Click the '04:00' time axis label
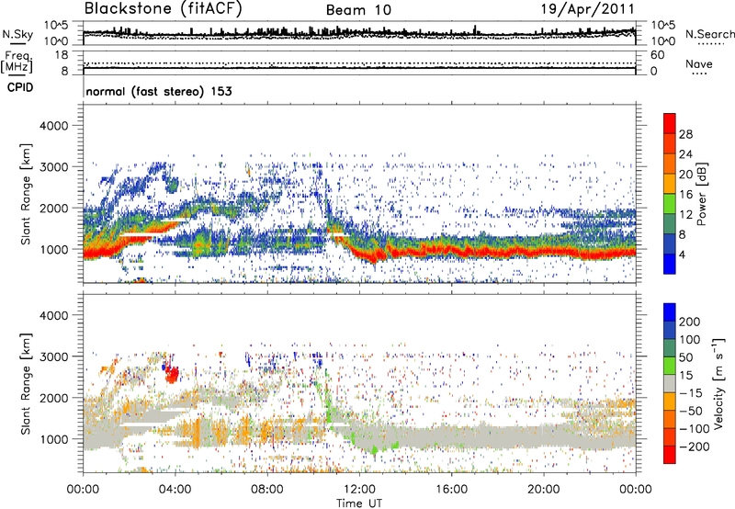 coord(175,490)
